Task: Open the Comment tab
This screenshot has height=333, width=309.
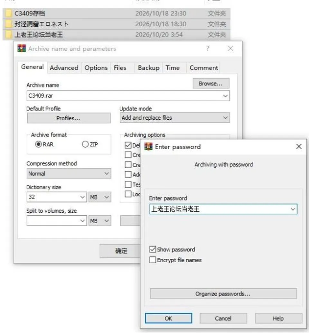Action: pyautogui.click(x=204, y=68)
